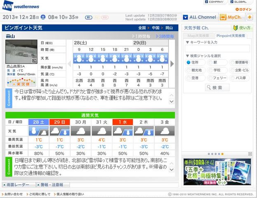Open the 季刊SORA magazine banner
257x198 pixels.
[x=217, y=172]
